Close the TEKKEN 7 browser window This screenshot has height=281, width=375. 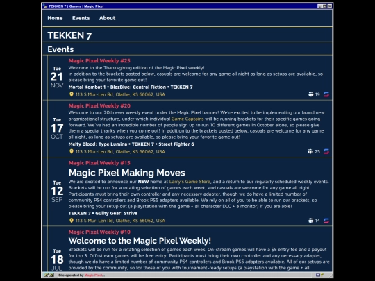pyautogui.click(x=330, y=6)
